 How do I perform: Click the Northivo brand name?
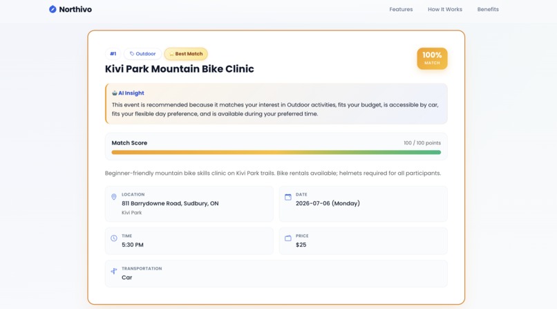(75, 9)
